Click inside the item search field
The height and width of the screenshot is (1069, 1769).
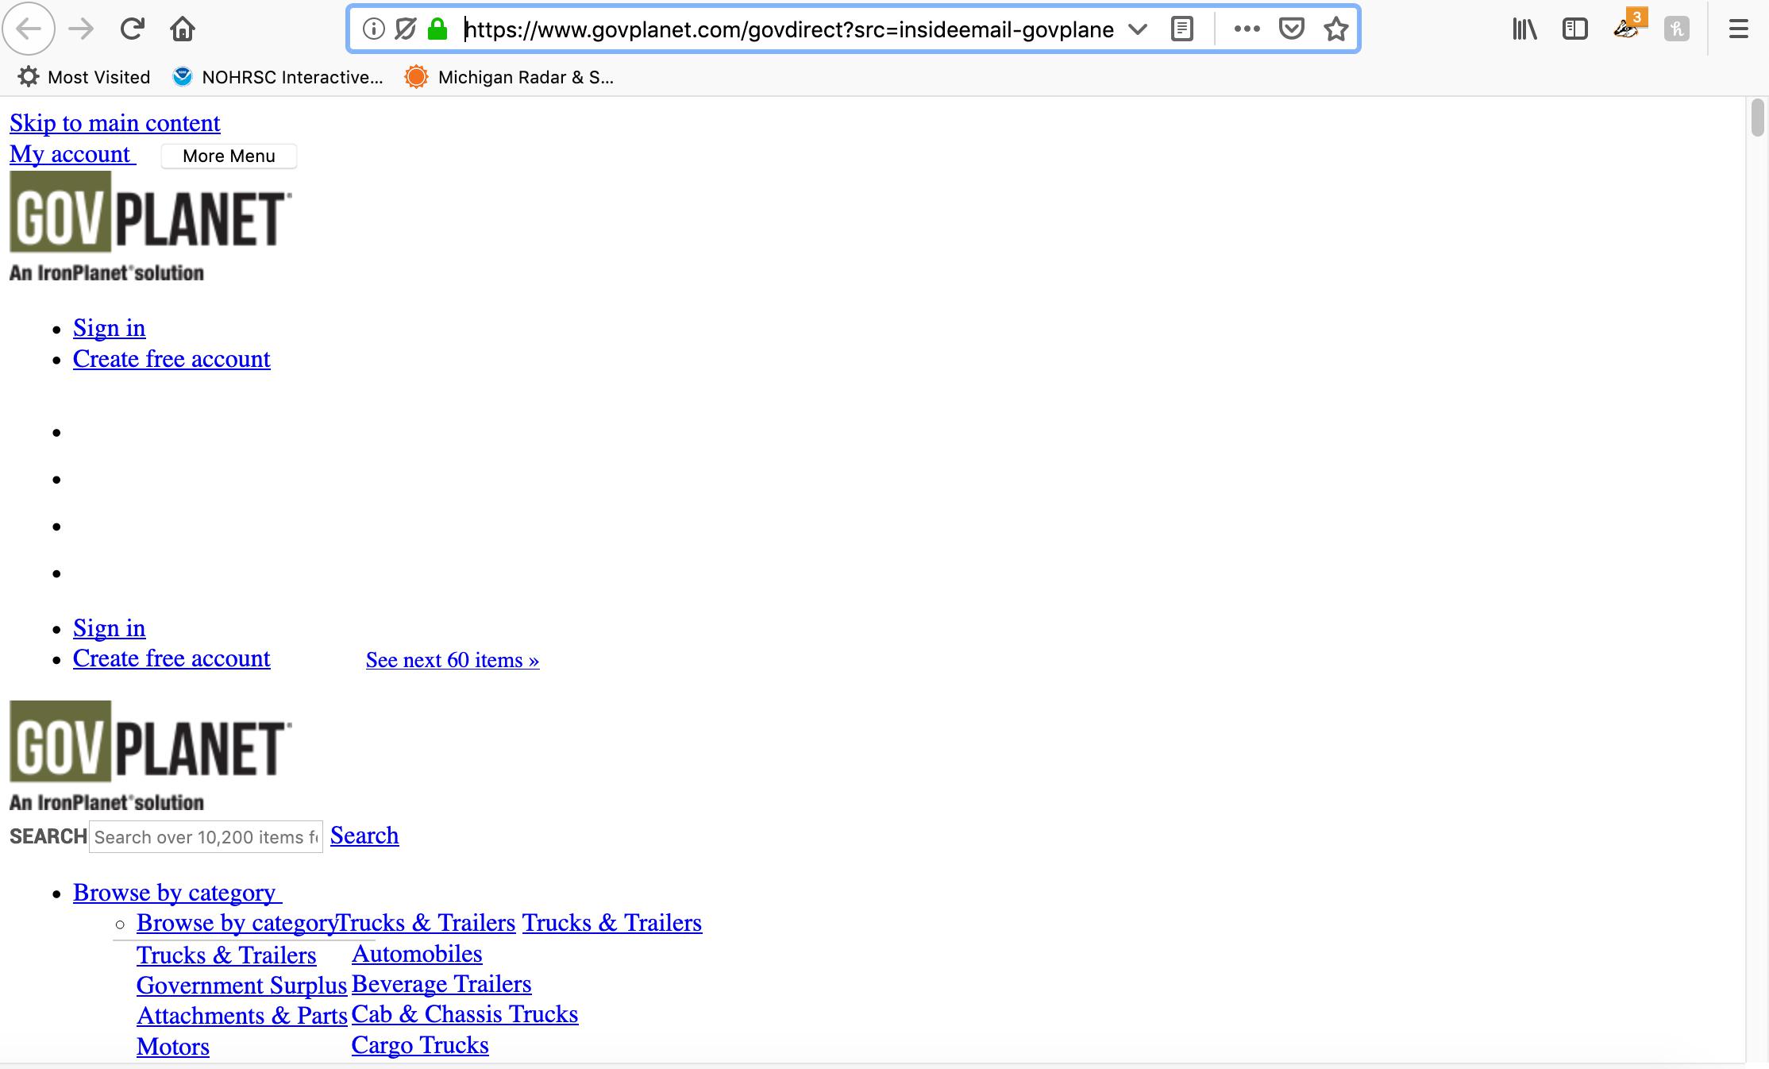pyautogui.click(x=205, y=837)
